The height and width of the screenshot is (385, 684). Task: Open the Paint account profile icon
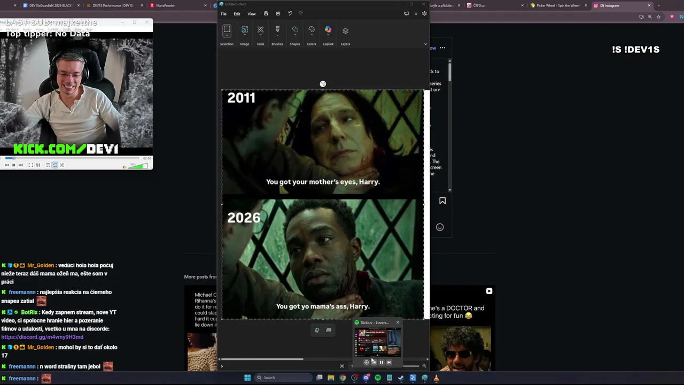(416, 13)
